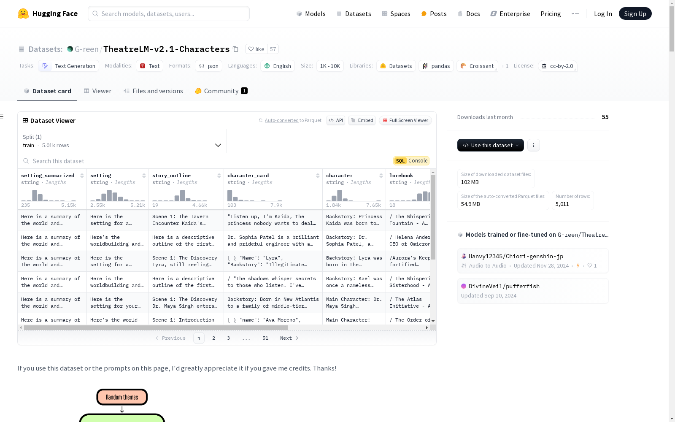675x422 pixels.
Task: Click the English language globe icon
Action: coord(267,66)
